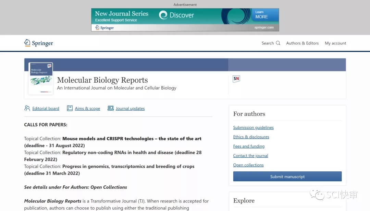The height and width of the screenshot is (211, 370).
Task: View Fees and funding link
Action: 249,146
